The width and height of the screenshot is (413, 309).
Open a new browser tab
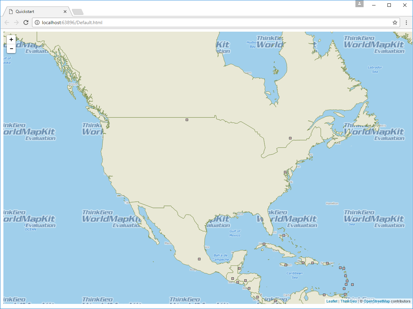78,12
